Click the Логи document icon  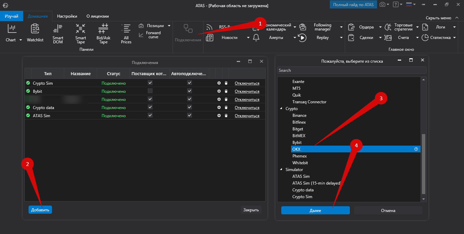[425, 27]
